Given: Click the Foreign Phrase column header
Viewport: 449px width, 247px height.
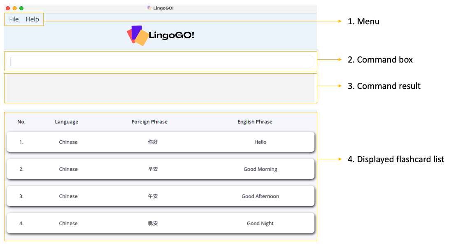Looking at the screenshot, I should pyautogui.click(x=149, y=122).
